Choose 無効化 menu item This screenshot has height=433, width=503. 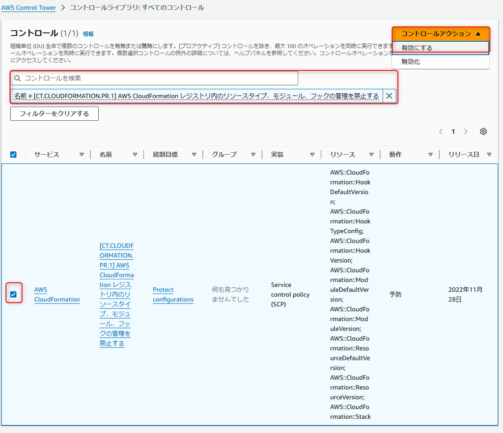(x=441, y=61)
